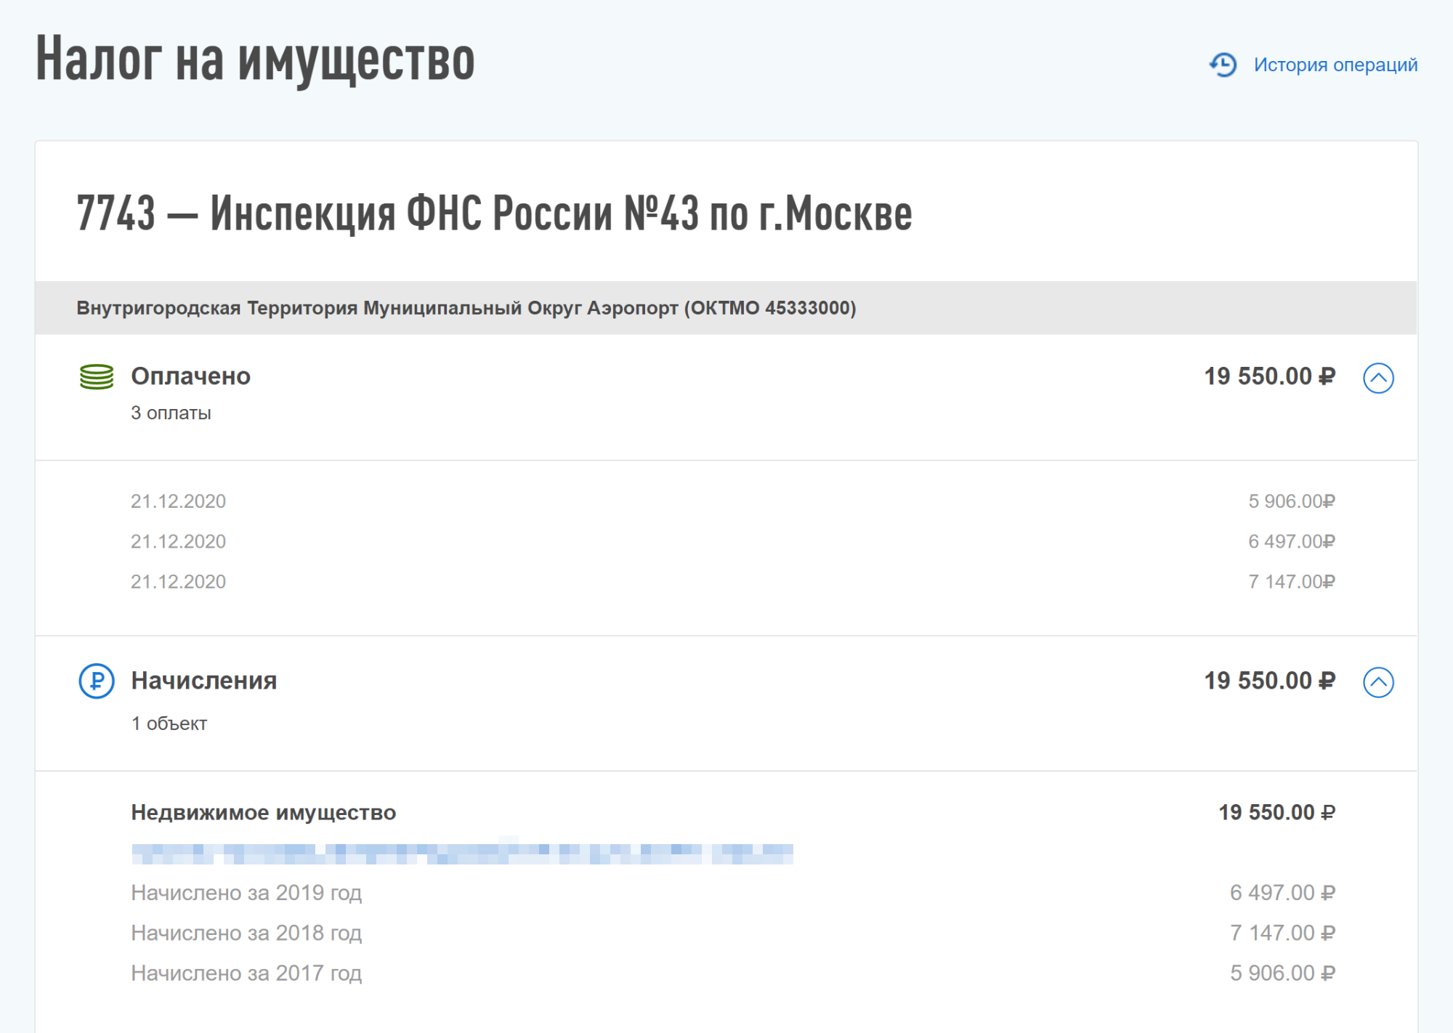This screenshot has width=1453, height=1033.
Task: Select the Начисления heading
Action: (204, 681)
